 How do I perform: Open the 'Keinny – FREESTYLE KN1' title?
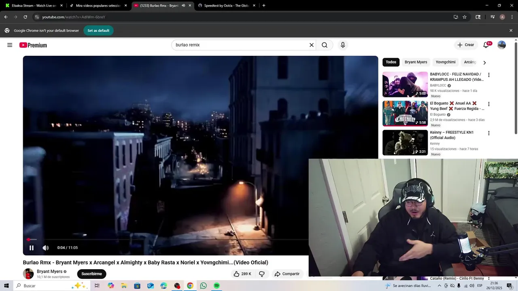[452, 135]
